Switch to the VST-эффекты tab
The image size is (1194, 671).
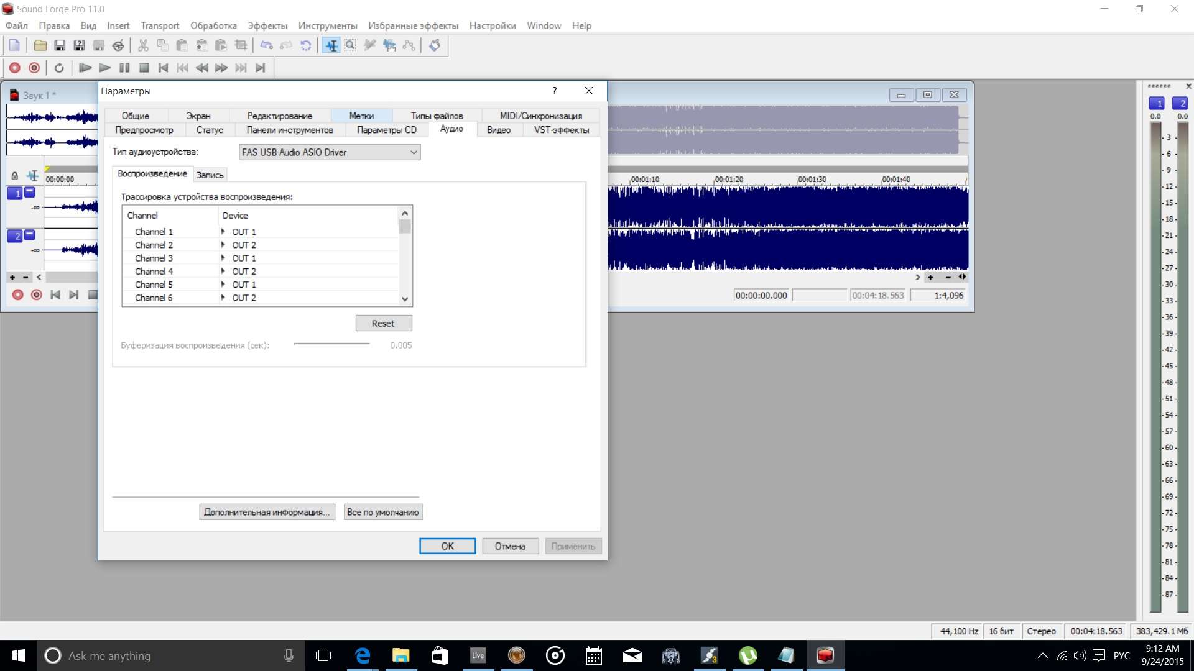(561, 130)
